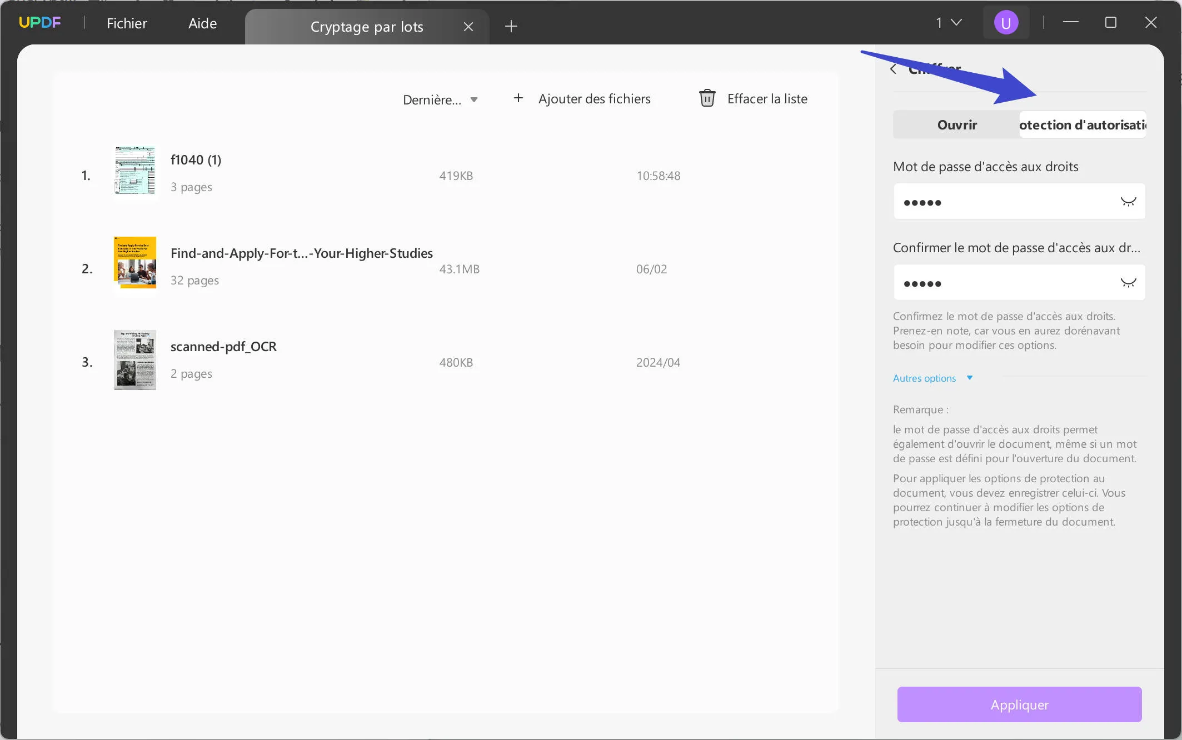Select the Protection d'autorisation tab
Screen dimensions: 1182x740
click(x=1082, y=125)
